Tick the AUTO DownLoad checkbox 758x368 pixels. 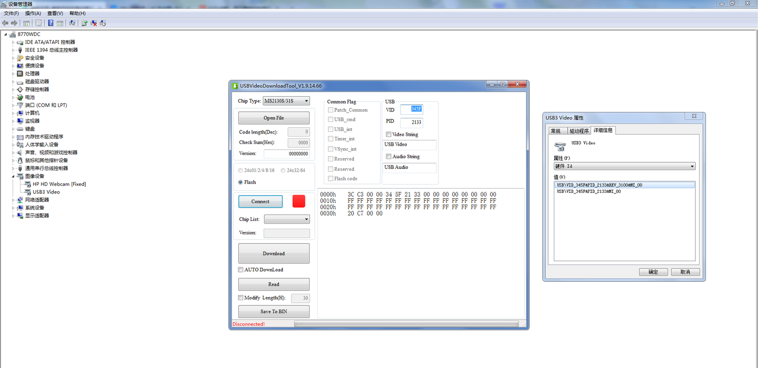click(x=241, y=270)
